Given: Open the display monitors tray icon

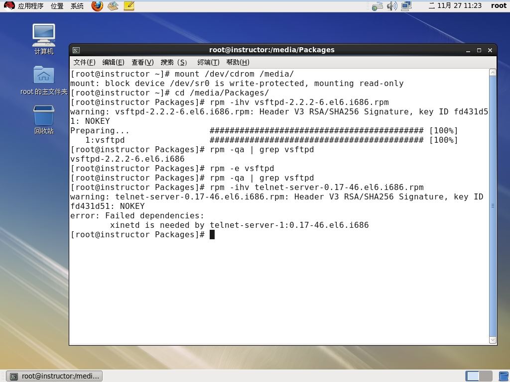Looking at the screenshot, I should pyautogui.click(x=406, y=6).
